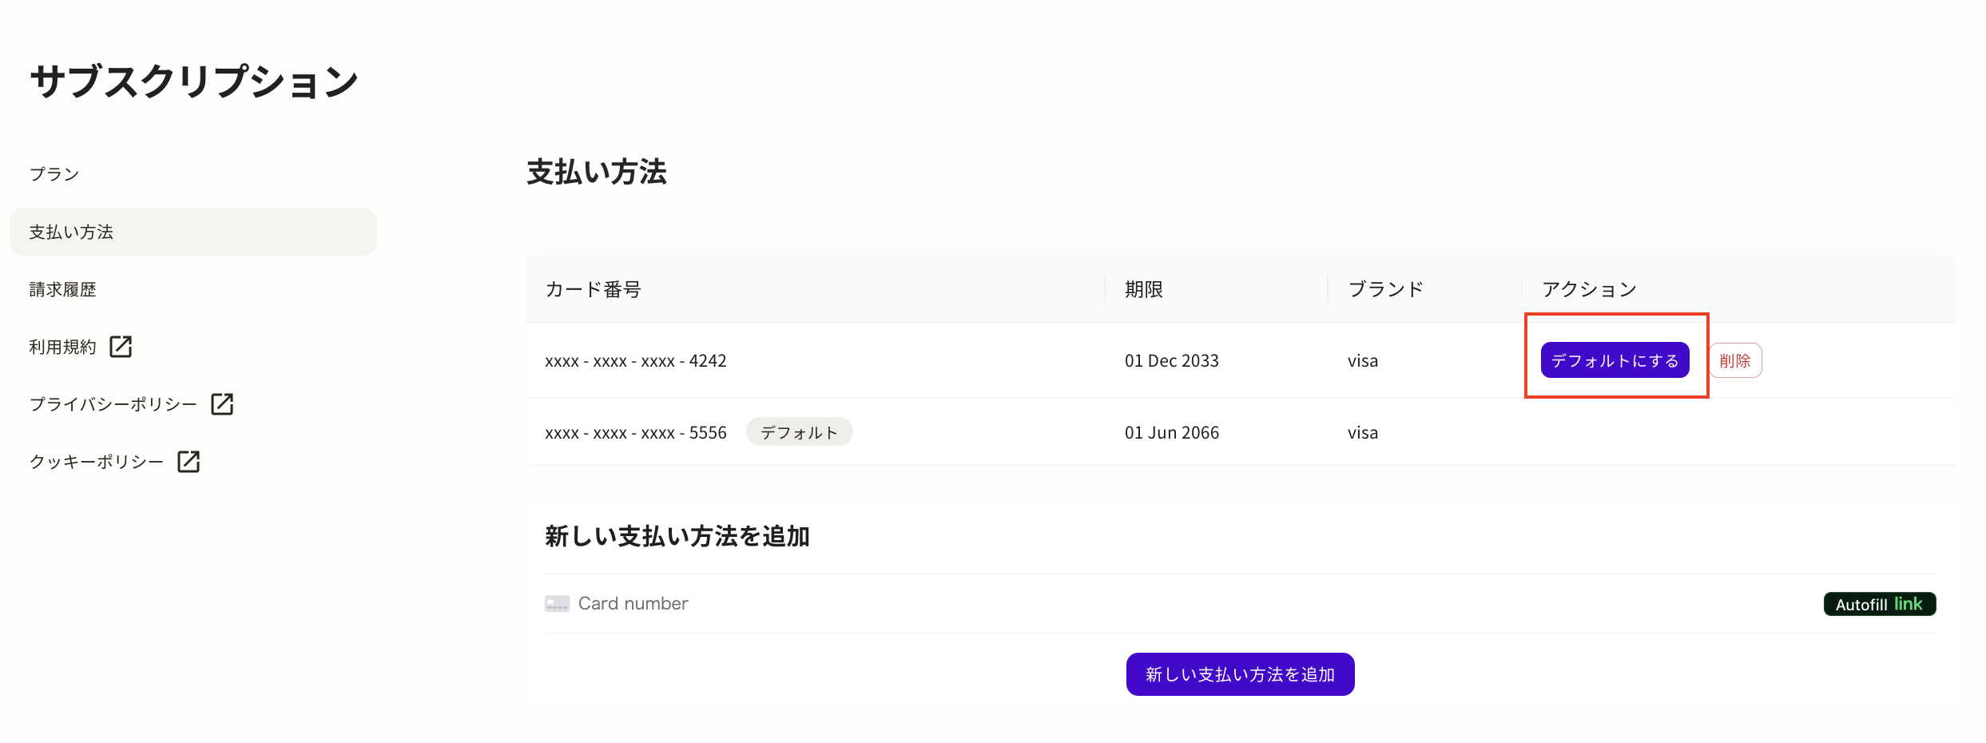Image resolution: width=1986 pixels, height=743 pixels.
Task: Click the Autofill link badge
Action: coord(1879,604)
